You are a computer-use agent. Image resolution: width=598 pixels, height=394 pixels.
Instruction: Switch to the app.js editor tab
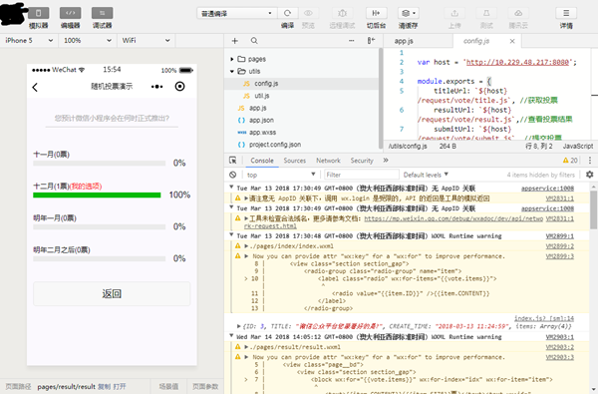pyautogui.click(x=404, y=41)
